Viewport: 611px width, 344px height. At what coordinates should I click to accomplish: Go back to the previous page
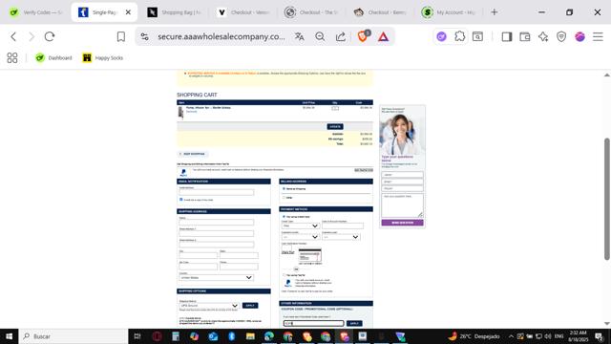point(13,36)
